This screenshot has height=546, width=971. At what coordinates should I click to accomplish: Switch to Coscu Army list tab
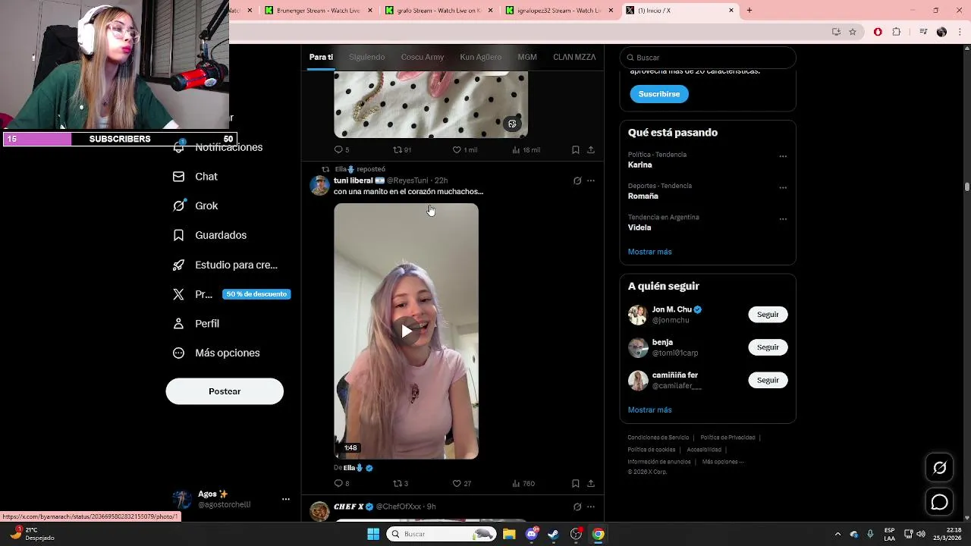(423, 58)
